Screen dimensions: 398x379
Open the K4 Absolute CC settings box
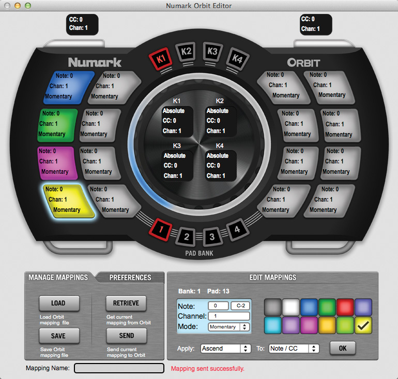point(221,166)
